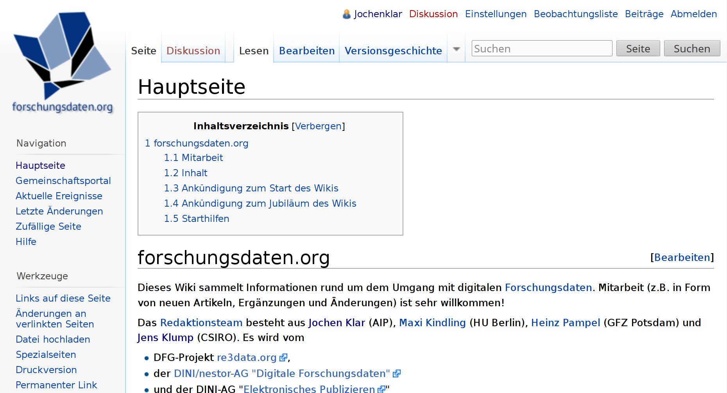Open Aktuelle Ereignisse

pyautogui.click(x=59, y=196)
